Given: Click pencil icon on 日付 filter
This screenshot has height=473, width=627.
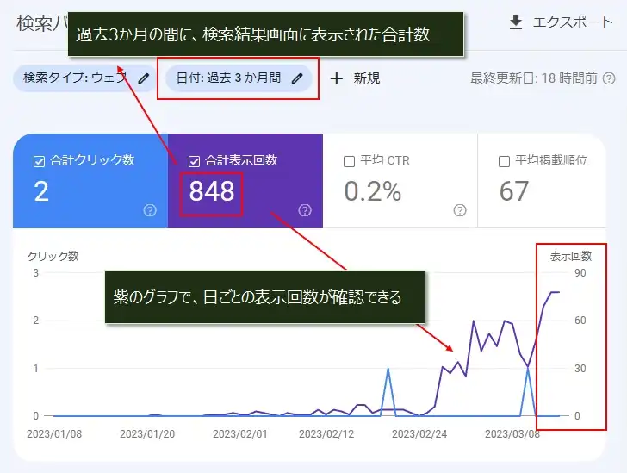Looking at the screenshot, I should point(297,78).
